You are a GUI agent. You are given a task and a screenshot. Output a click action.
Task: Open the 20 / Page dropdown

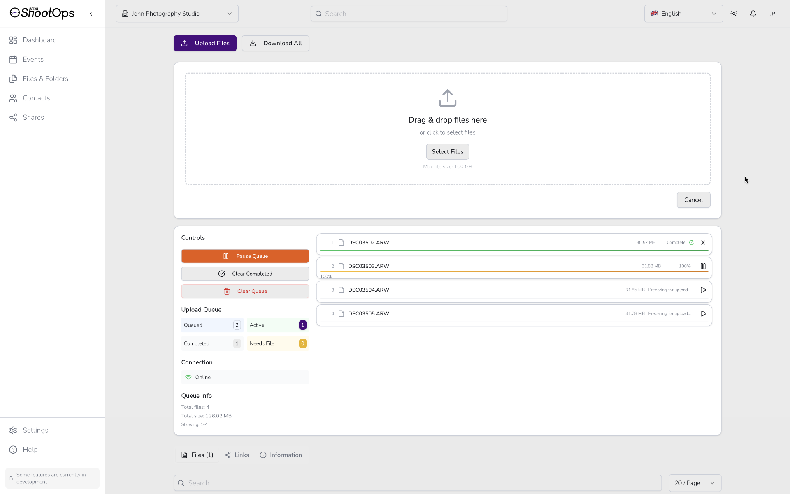(x=695, y=483)
